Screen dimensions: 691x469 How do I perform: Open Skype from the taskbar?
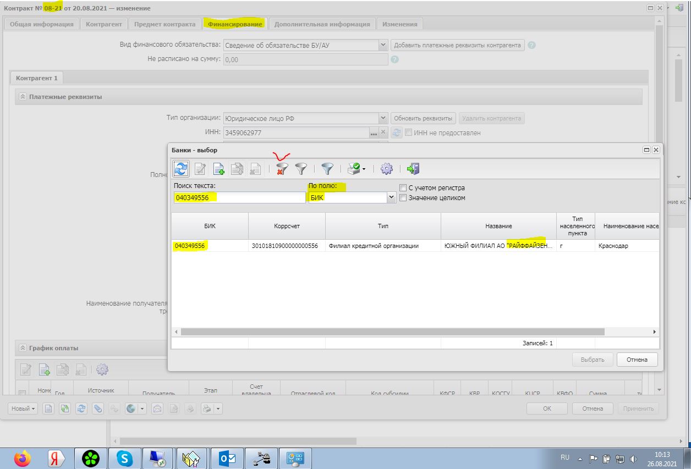pyautogui.click(x=125, y=458)
